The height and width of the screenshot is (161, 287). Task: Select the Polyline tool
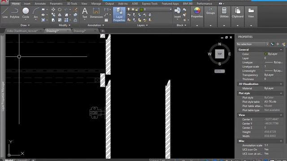[x=14, y=13]
